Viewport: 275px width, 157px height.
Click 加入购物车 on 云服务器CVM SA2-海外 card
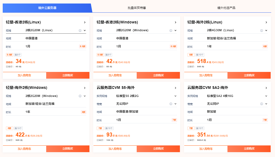coord(206,149)
